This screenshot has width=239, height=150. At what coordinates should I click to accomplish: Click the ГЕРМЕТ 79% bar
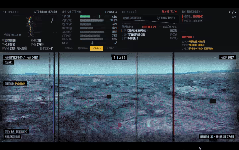click(90, 36)
